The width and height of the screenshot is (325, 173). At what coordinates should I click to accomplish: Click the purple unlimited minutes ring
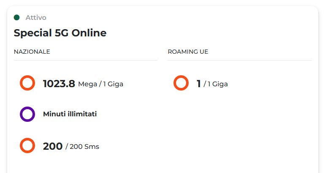(27, 114)
